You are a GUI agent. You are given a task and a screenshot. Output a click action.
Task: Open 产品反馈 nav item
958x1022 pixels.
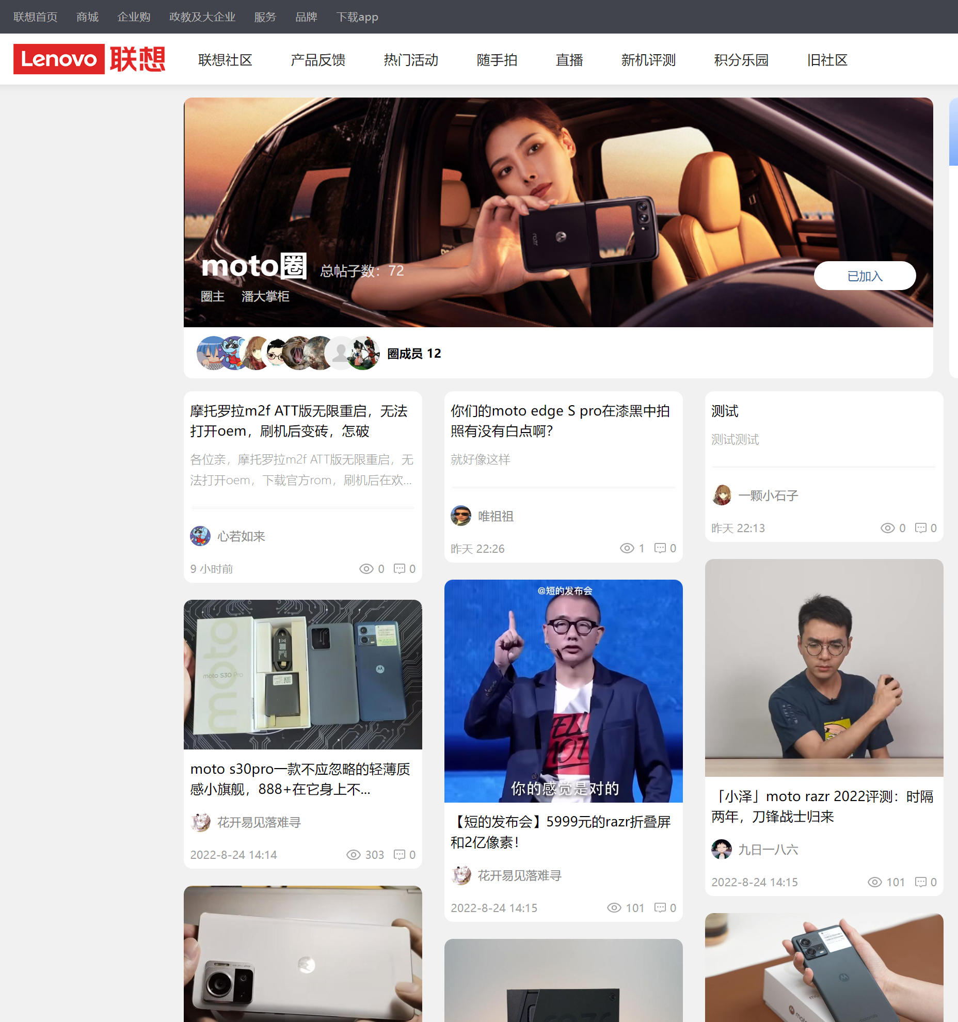318,60
